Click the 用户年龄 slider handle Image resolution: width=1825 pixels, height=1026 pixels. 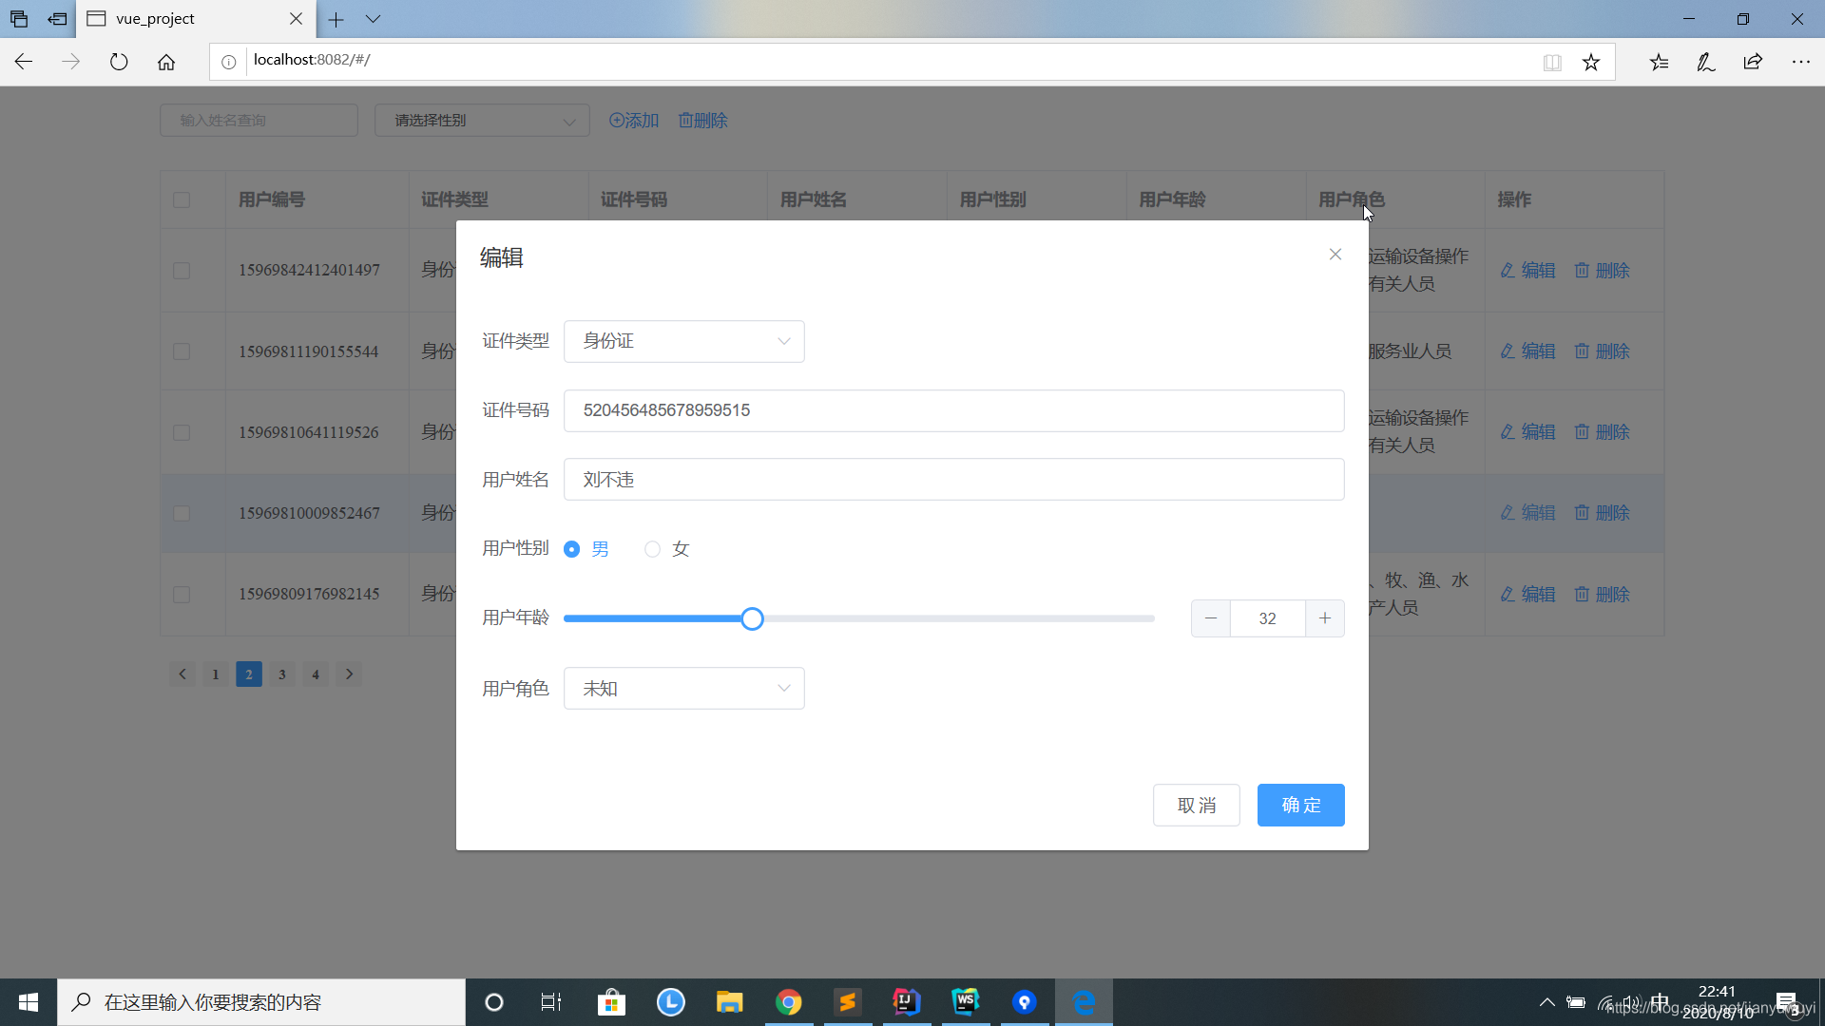752,619
